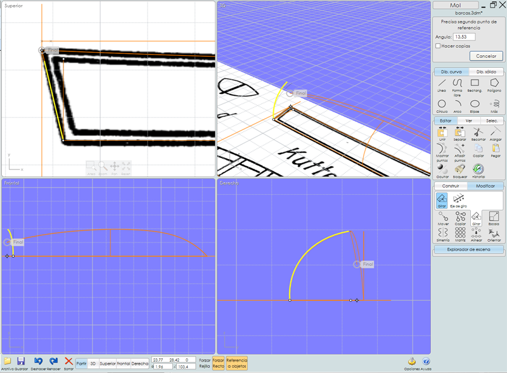Click the Deshacer undo arrow

coord(38,363)
